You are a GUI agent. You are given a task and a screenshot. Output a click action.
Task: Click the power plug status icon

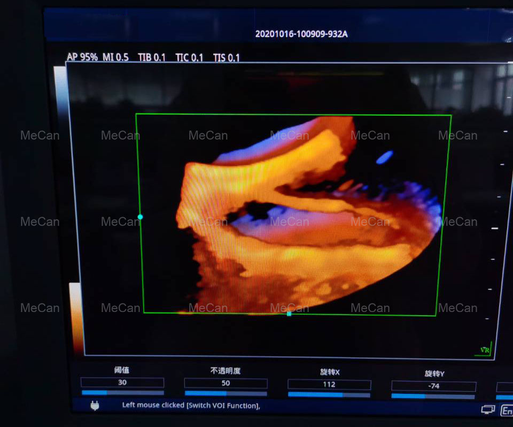pyautogui.click(x=95, y=406)
